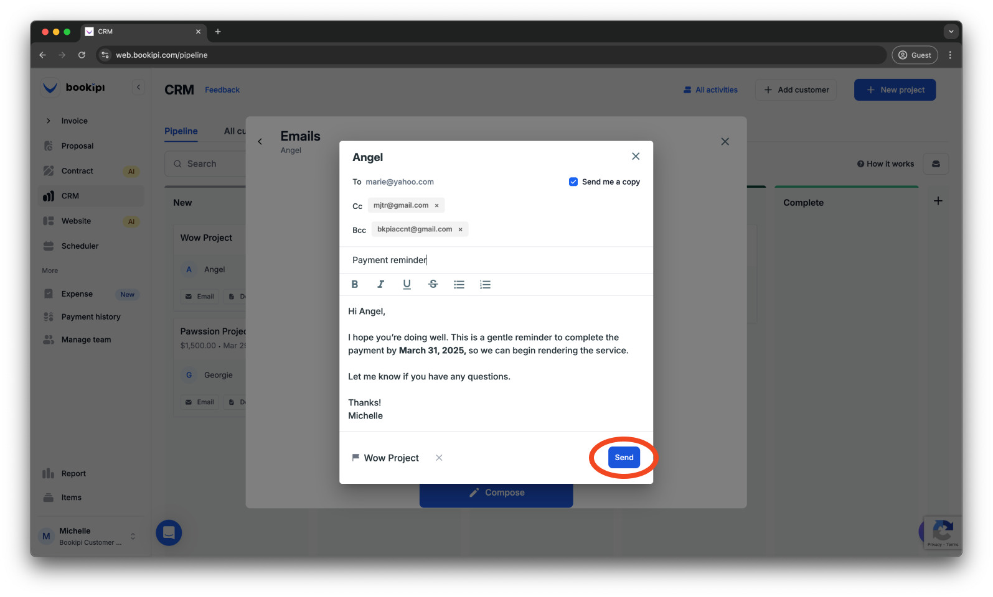Close the Emails panel
The height and width of the screenshot is (597, 993).
[x=725, y=142]
